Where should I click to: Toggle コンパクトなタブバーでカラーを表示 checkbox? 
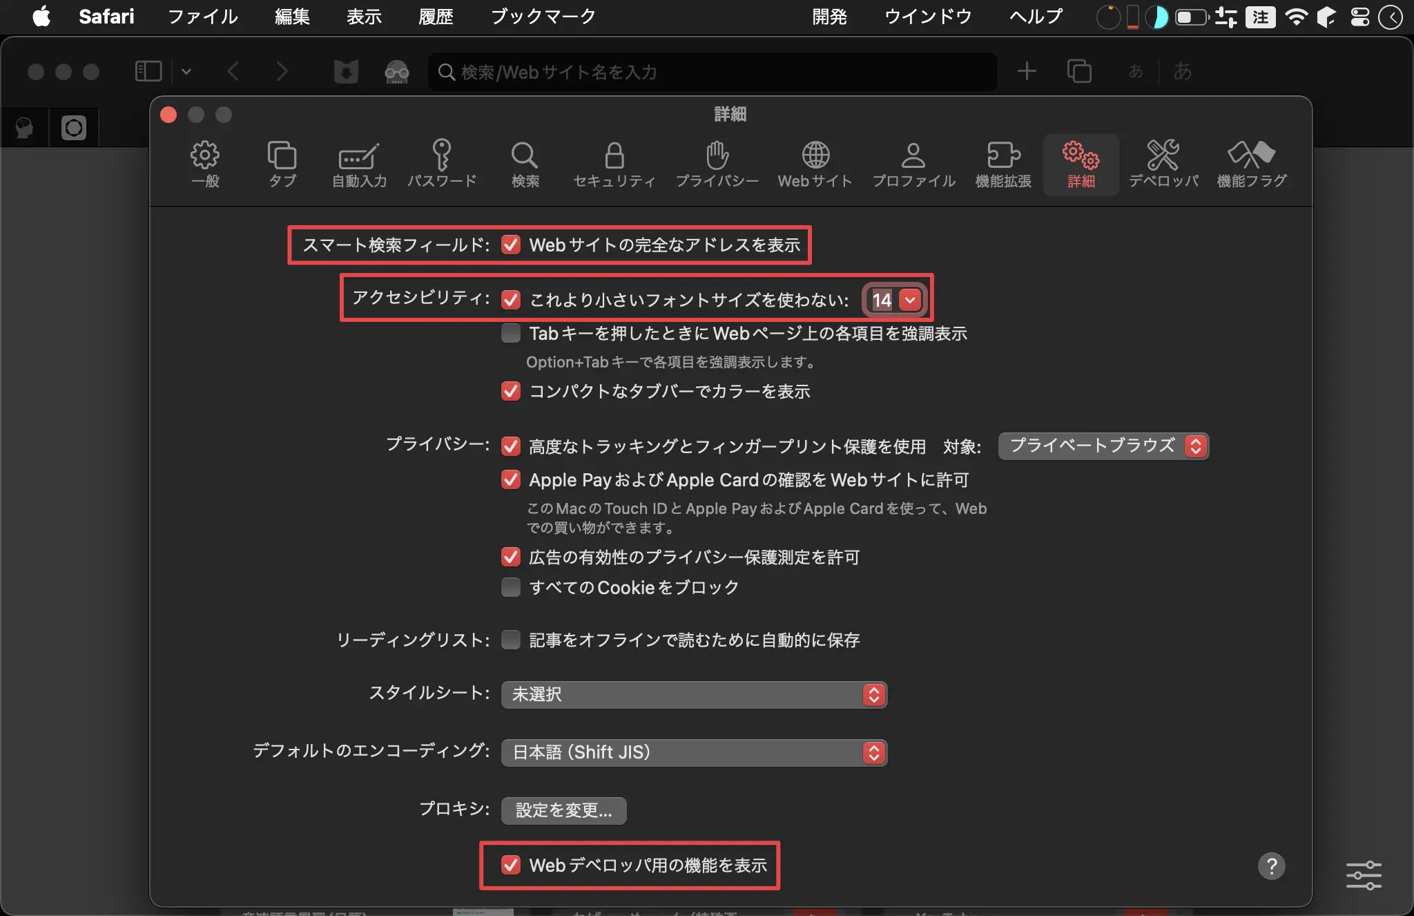pos(511,391)
